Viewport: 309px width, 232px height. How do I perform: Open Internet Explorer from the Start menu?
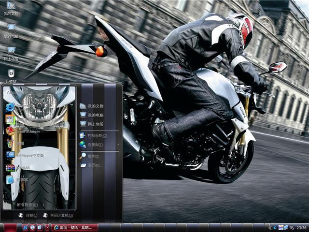pyautogui.click(x=10, y=107)
